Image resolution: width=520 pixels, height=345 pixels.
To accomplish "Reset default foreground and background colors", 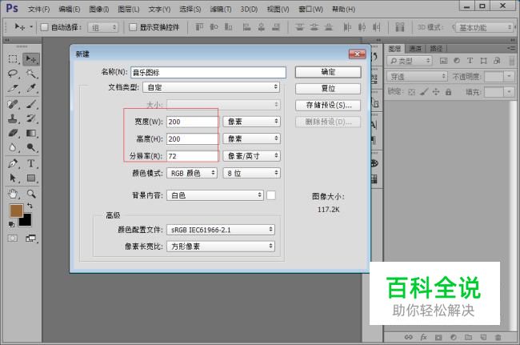I will pyautogui.click(x=12, y=224).
